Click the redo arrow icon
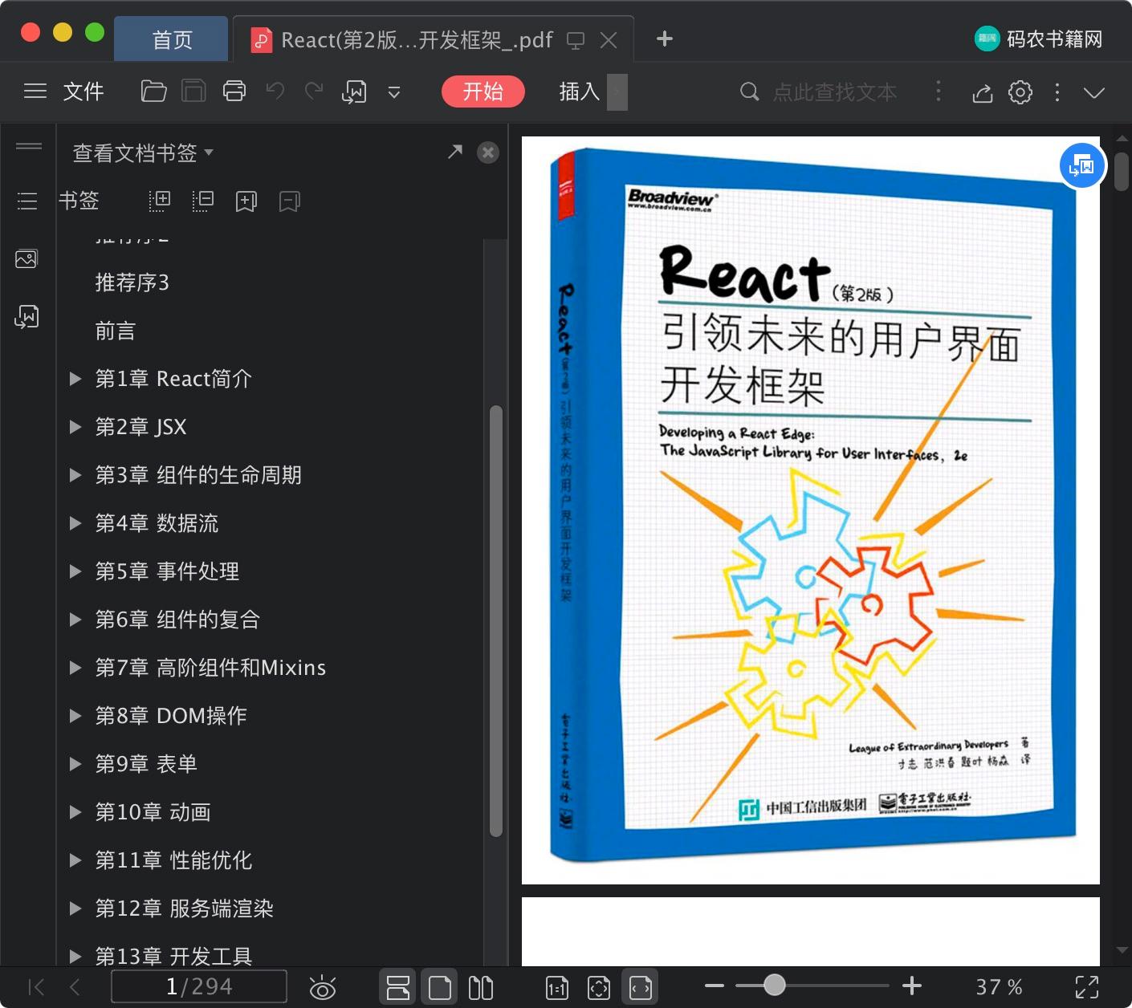 (x=314, y=91)
